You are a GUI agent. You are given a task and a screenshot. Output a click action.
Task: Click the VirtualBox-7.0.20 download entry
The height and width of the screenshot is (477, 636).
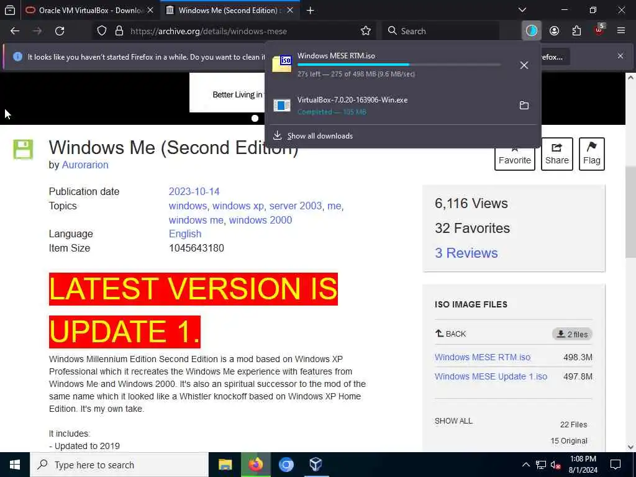pyautogui.click(x=402, y=106)
